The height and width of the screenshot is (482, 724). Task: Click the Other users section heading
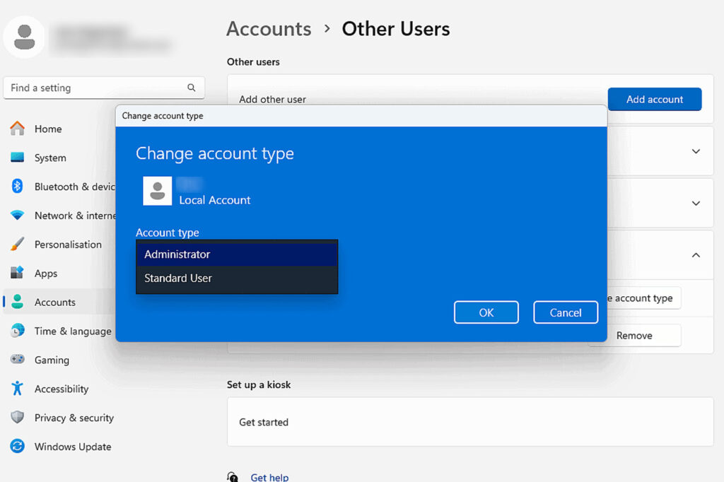[253, 62]
